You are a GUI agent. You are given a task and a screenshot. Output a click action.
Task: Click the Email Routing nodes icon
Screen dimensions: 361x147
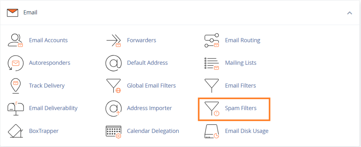212,40
